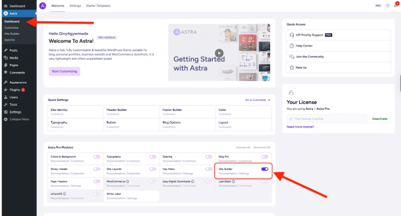
Task: Open Site Builder under Astra submenu
Action: (12, 34)
